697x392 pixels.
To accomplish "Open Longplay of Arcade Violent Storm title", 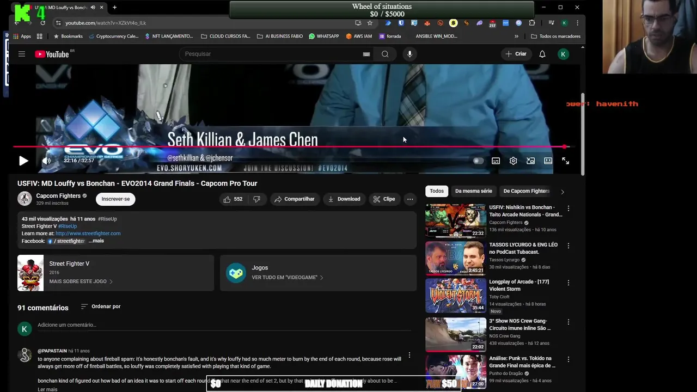I will 519,285.
